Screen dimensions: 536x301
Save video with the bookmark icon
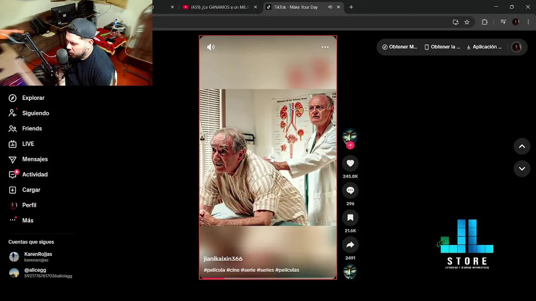pos(350,218)
